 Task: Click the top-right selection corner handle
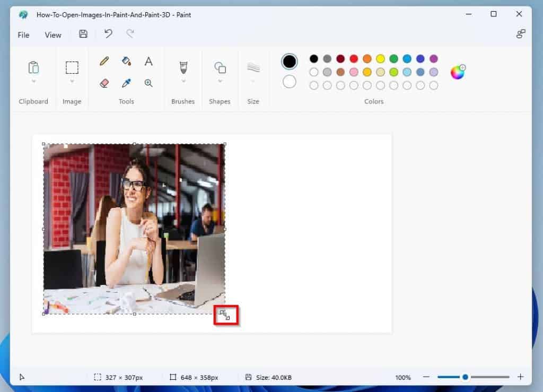point(225,144)
